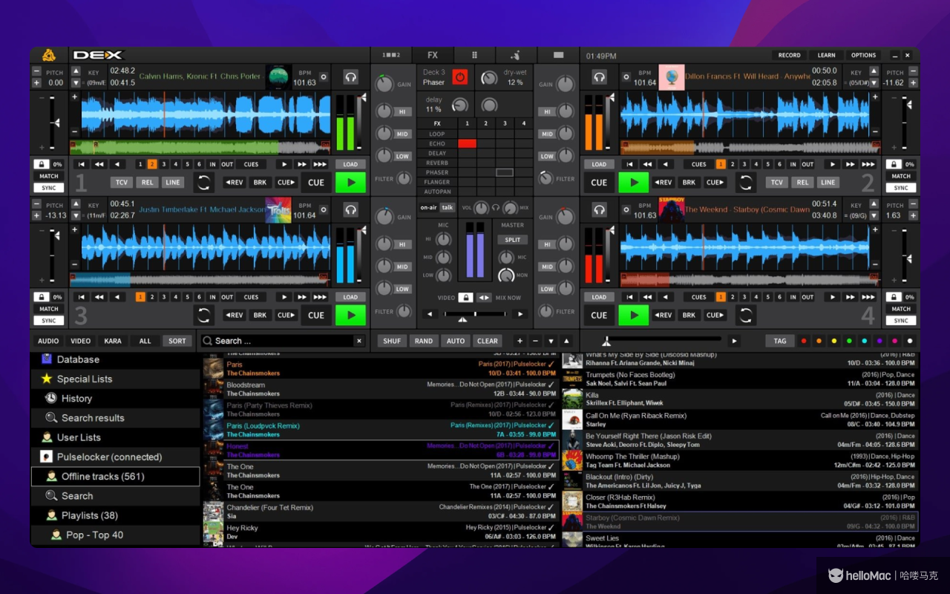Click deck 1 loop arrows icon
950x594 pixels.
pos(204,182)
